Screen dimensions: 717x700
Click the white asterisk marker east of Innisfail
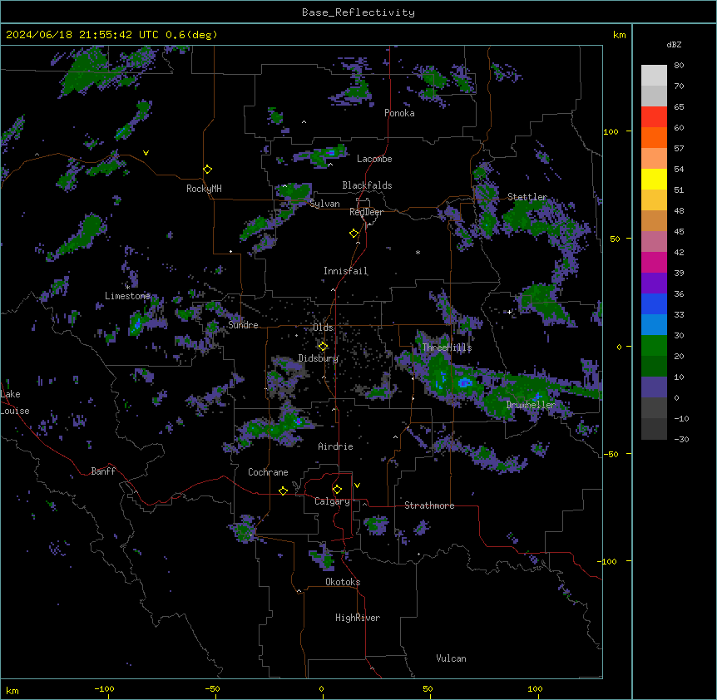tap(418, 252)
